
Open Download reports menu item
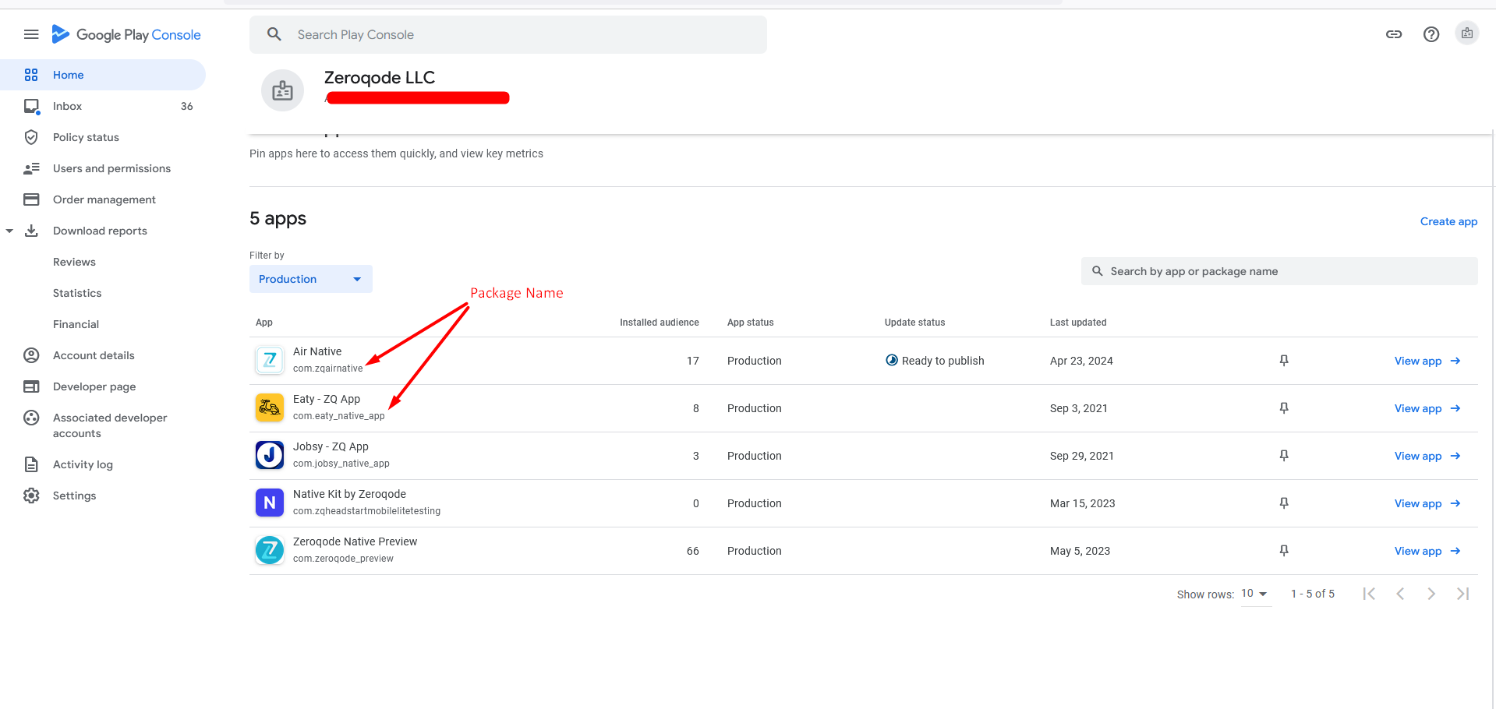coord(103,231)
